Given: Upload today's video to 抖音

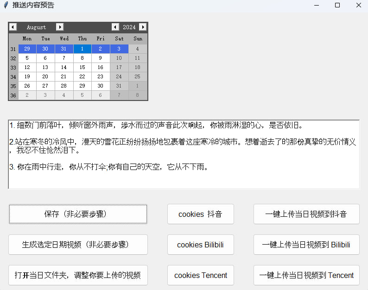Looking at the screenshot, I should 306,214.
